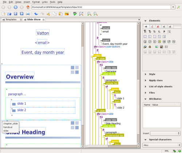Click the home page icon
The image size is (182, 153).
click(x=28, y=7)
